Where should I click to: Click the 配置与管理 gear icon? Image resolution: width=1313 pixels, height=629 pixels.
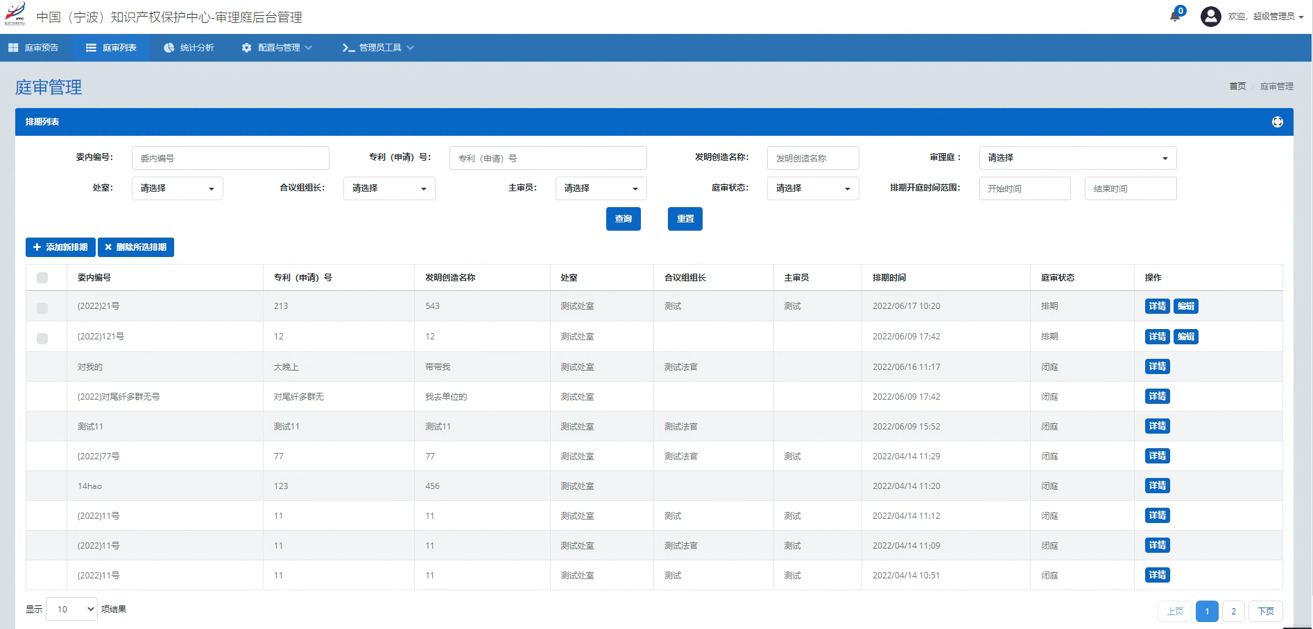click(x=246, y=48)
